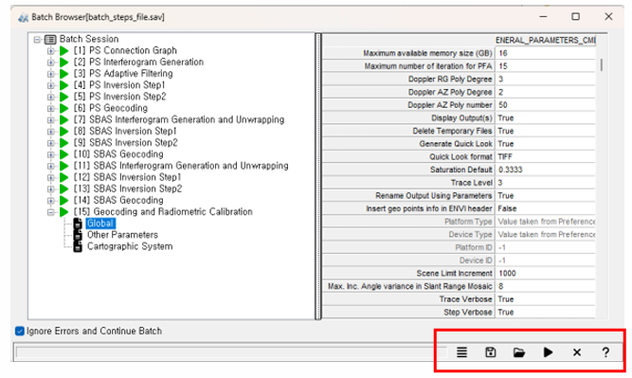Open help with the question mark icon
Screen dimensions: 632x378
point(605,352)
